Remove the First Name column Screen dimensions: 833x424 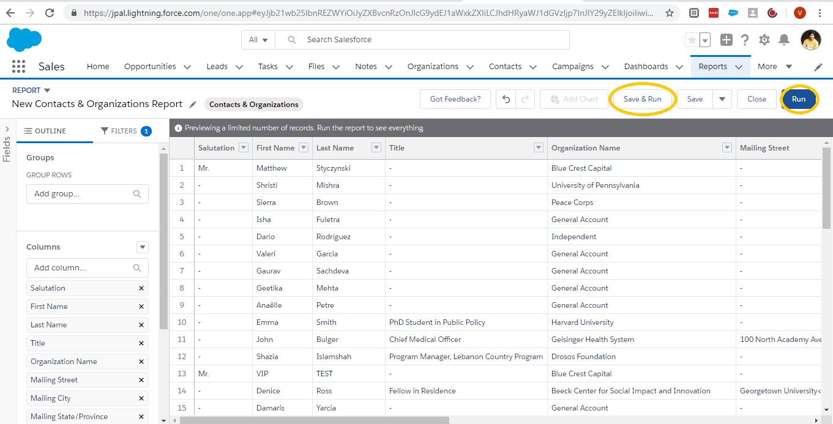(x=141, y=307)
